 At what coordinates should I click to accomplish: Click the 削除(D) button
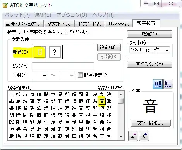(x=109, y=57)
